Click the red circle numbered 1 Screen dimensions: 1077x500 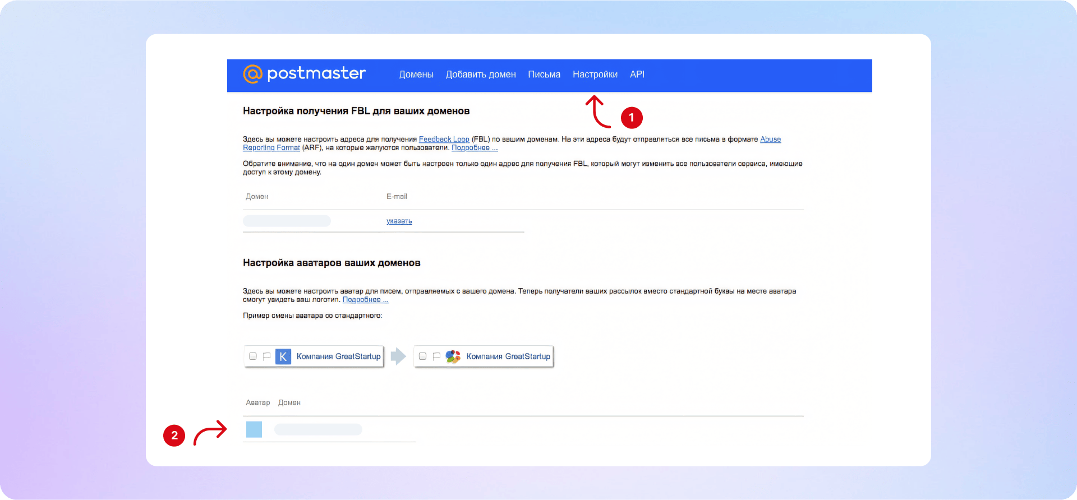click(632, 118)
